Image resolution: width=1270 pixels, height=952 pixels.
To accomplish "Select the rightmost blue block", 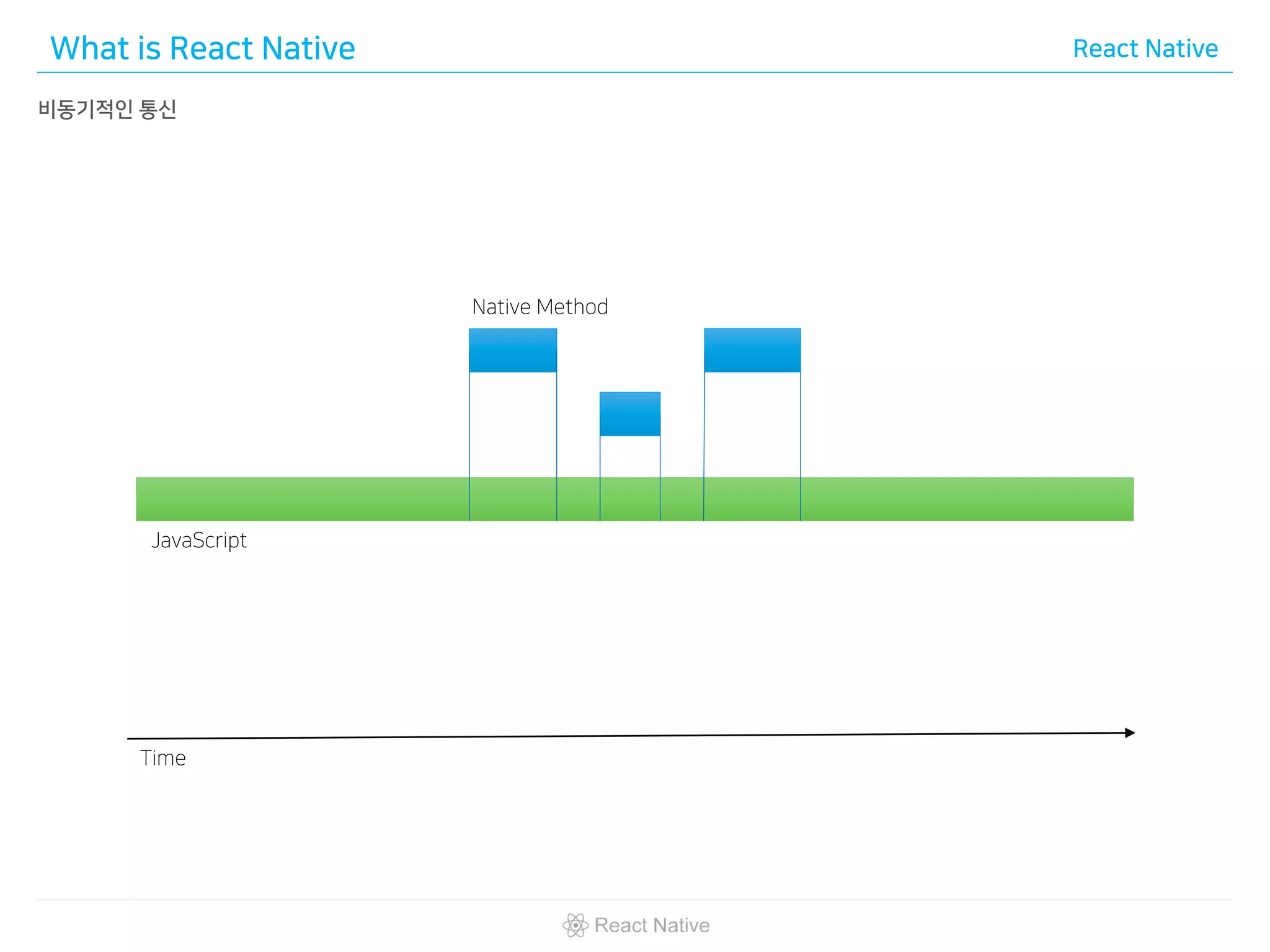I will click(752, 350).
